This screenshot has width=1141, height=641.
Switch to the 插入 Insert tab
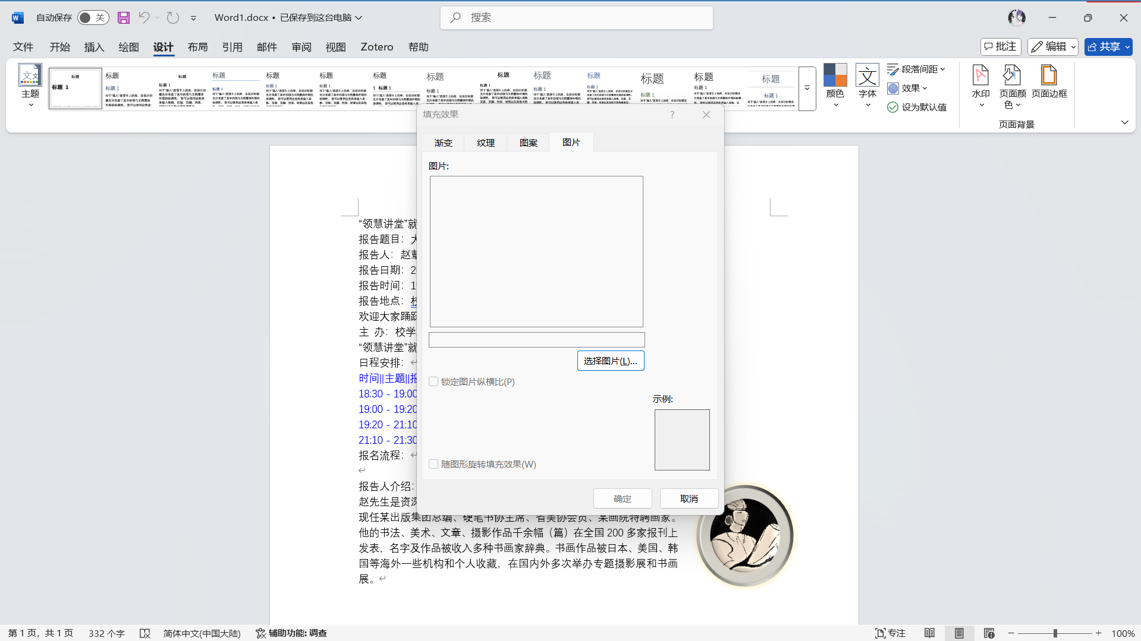[x=94, y=47]
